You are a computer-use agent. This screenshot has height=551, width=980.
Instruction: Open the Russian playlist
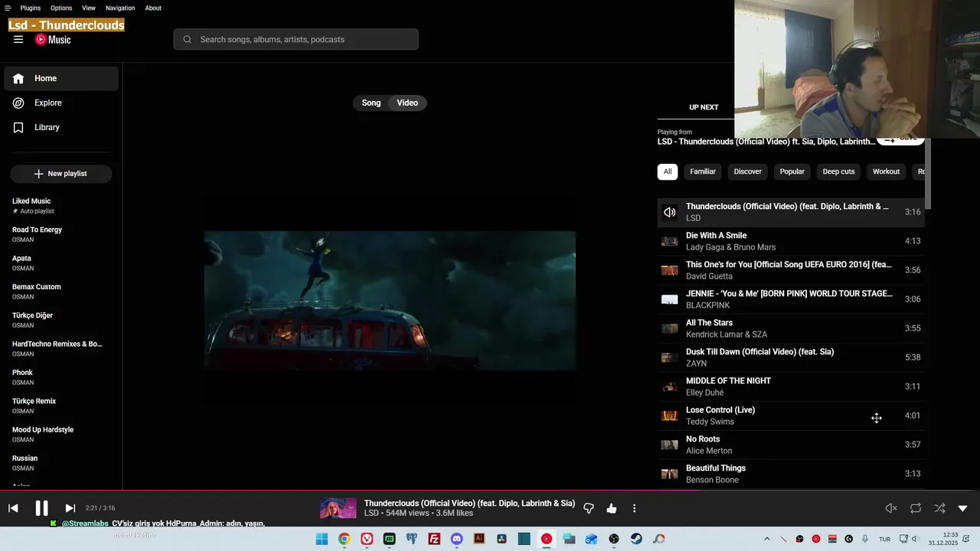coord(61,463)
